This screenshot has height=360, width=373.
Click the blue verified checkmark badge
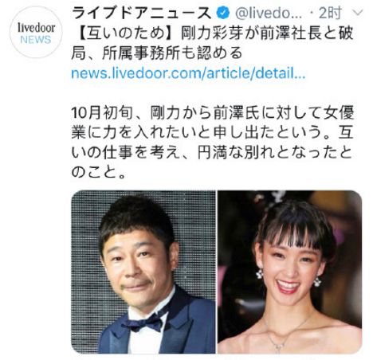click(x=222, y=13)
